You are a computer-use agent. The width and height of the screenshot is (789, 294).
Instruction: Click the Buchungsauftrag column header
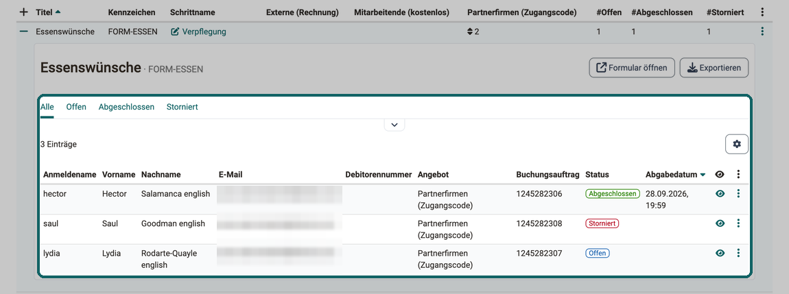tap(548, 174)
